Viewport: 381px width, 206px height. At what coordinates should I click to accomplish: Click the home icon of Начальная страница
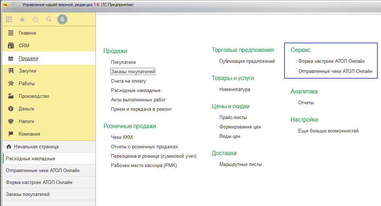pyautogui.click(x=9, y=146)
